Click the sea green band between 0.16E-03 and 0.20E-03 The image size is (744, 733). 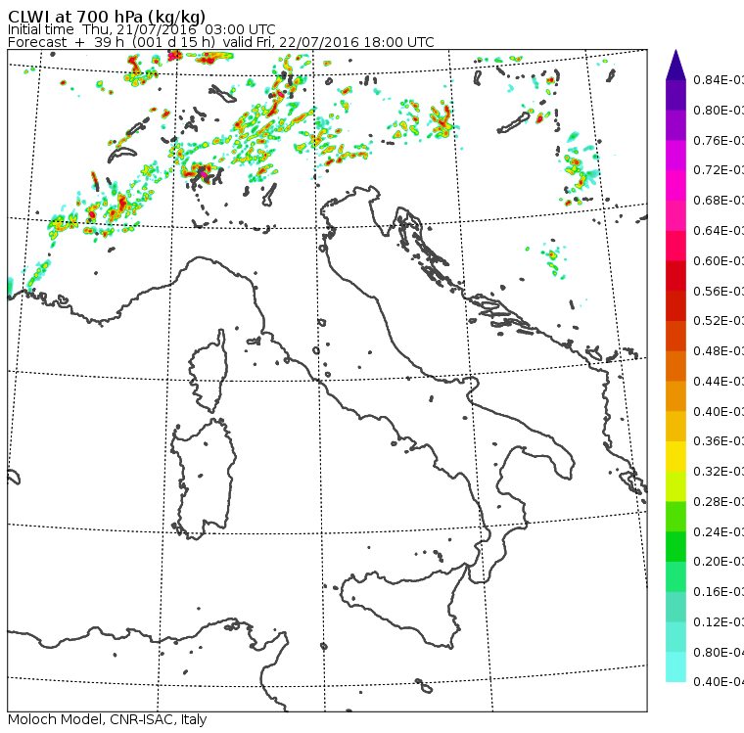(675, 577)
